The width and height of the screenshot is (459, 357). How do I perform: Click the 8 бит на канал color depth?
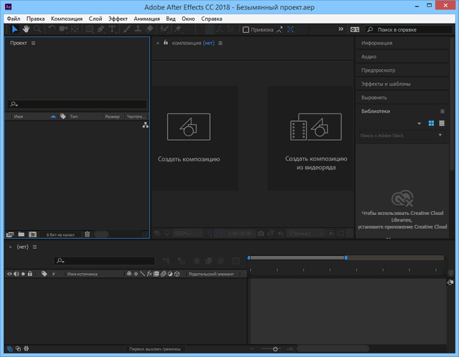pos(62,234)
